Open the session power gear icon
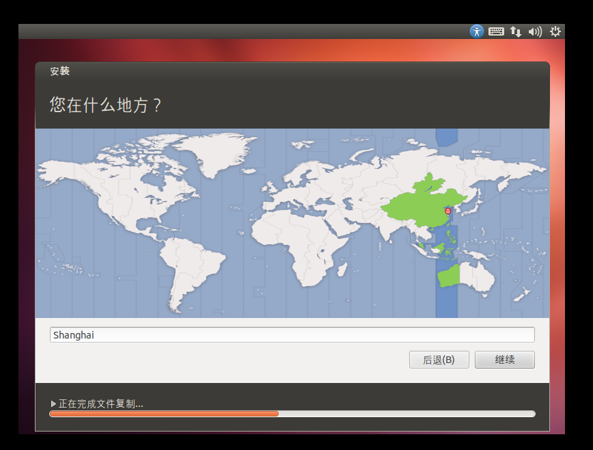593x450 pixels. (555, 31)
